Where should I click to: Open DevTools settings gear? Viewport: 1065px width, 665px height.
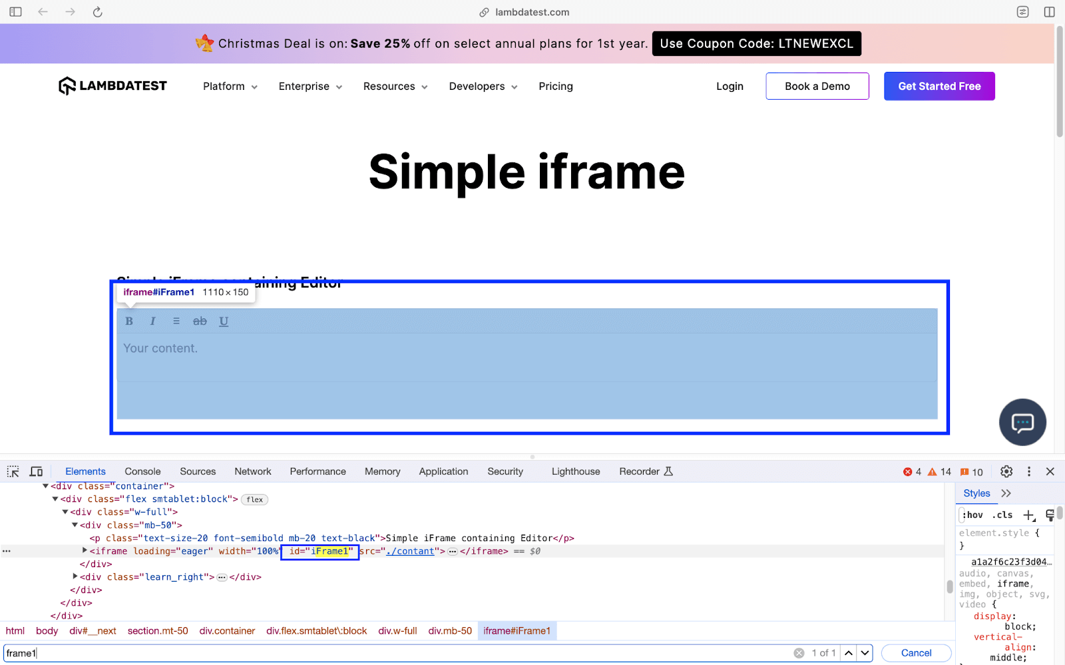(x=1006, y=471)
